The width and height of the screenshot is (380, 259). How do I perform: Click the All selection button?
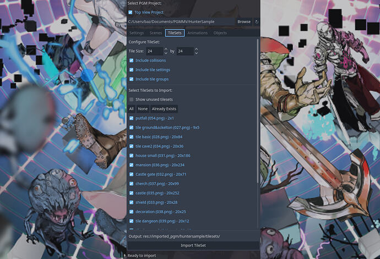[131, 109]
